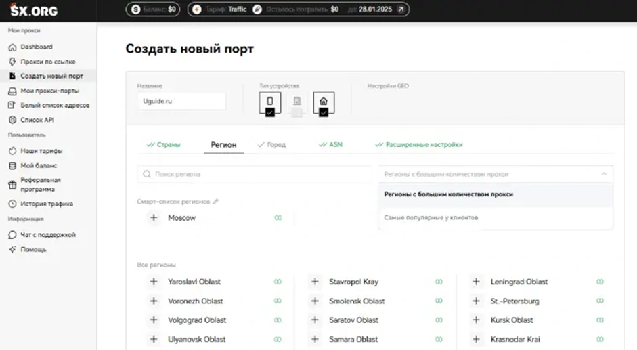
Task: Click the Тариф Traffic plus icon
Action: 196,9
